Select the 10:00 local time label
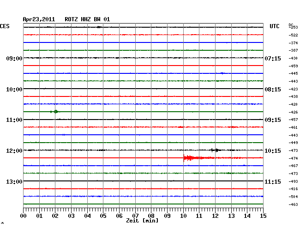The height and width of the screenshot is (228, 300). (14, 90)
